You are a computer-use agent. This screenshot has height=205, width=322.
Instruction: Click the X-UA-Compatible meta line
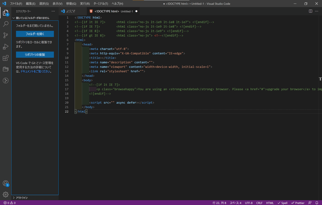click(137, 53)
